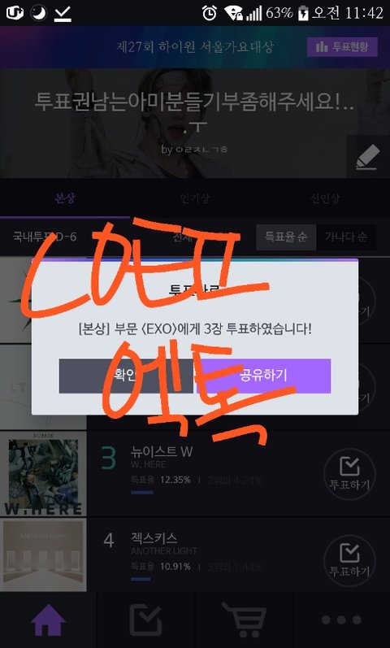This screenshot has width=390, height=648.
Task: Open the shopping cart icon
Action: (x=244, y=620)
